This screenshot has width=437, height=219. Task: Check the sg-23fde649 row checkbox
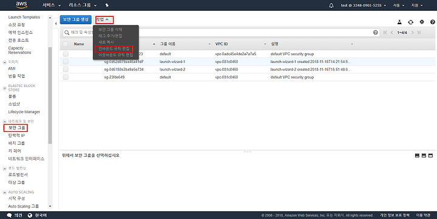click(x=65, y=77)
